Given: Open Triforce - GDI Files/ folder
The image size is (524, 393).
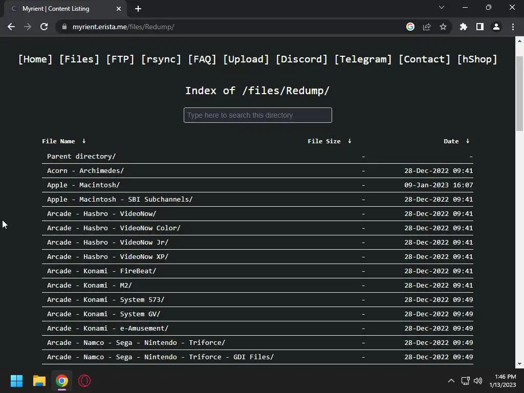Looking at the screenshot, I should point(160,357).
